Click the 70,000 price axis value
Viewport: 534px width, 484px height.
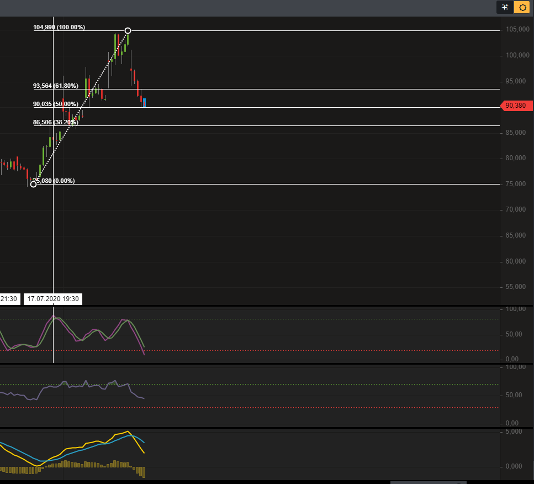pos(516,209)
